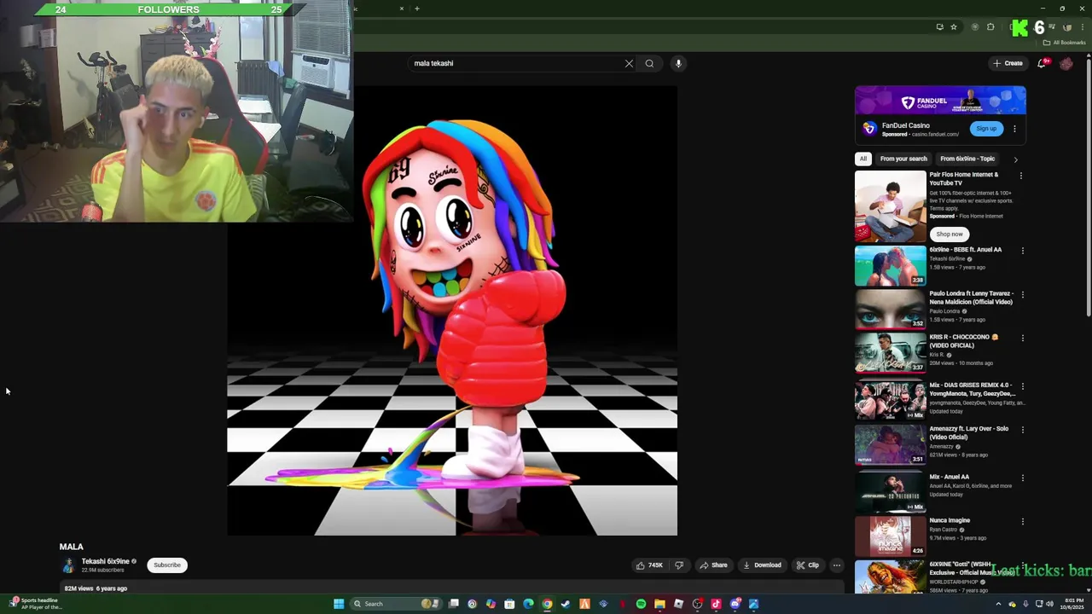Dislike the MALA video
The image size is (1092, 614).
pyautogui.click(x=679, y=565)
